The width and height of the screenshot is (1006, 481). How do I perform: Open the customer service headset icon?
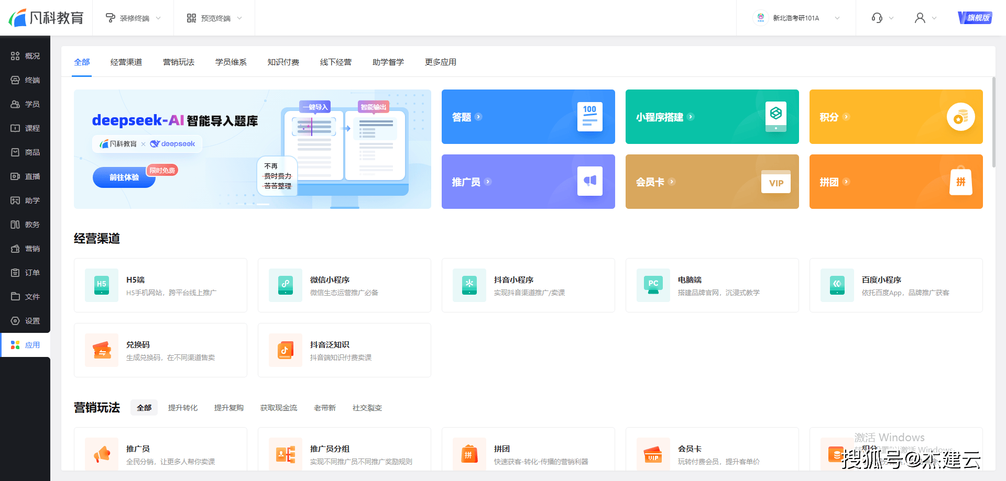877,18
